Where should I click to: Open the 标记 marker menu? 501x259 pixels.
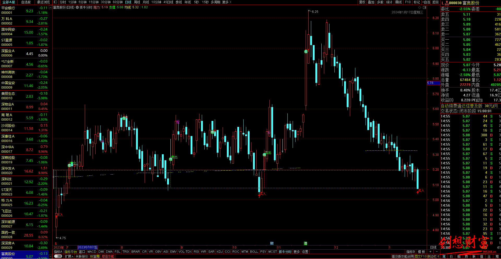pyautogui.click(x=417, y=2)
